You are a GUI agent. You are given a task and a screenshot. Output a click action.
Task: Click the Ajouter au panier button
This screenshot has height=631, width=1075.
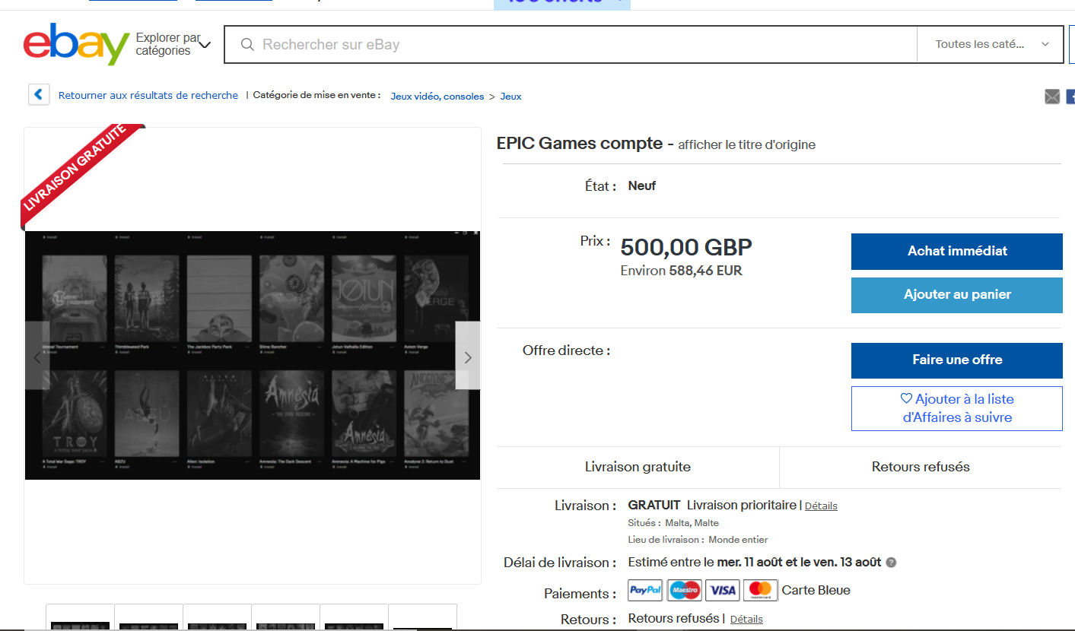(x=957, y=295)
